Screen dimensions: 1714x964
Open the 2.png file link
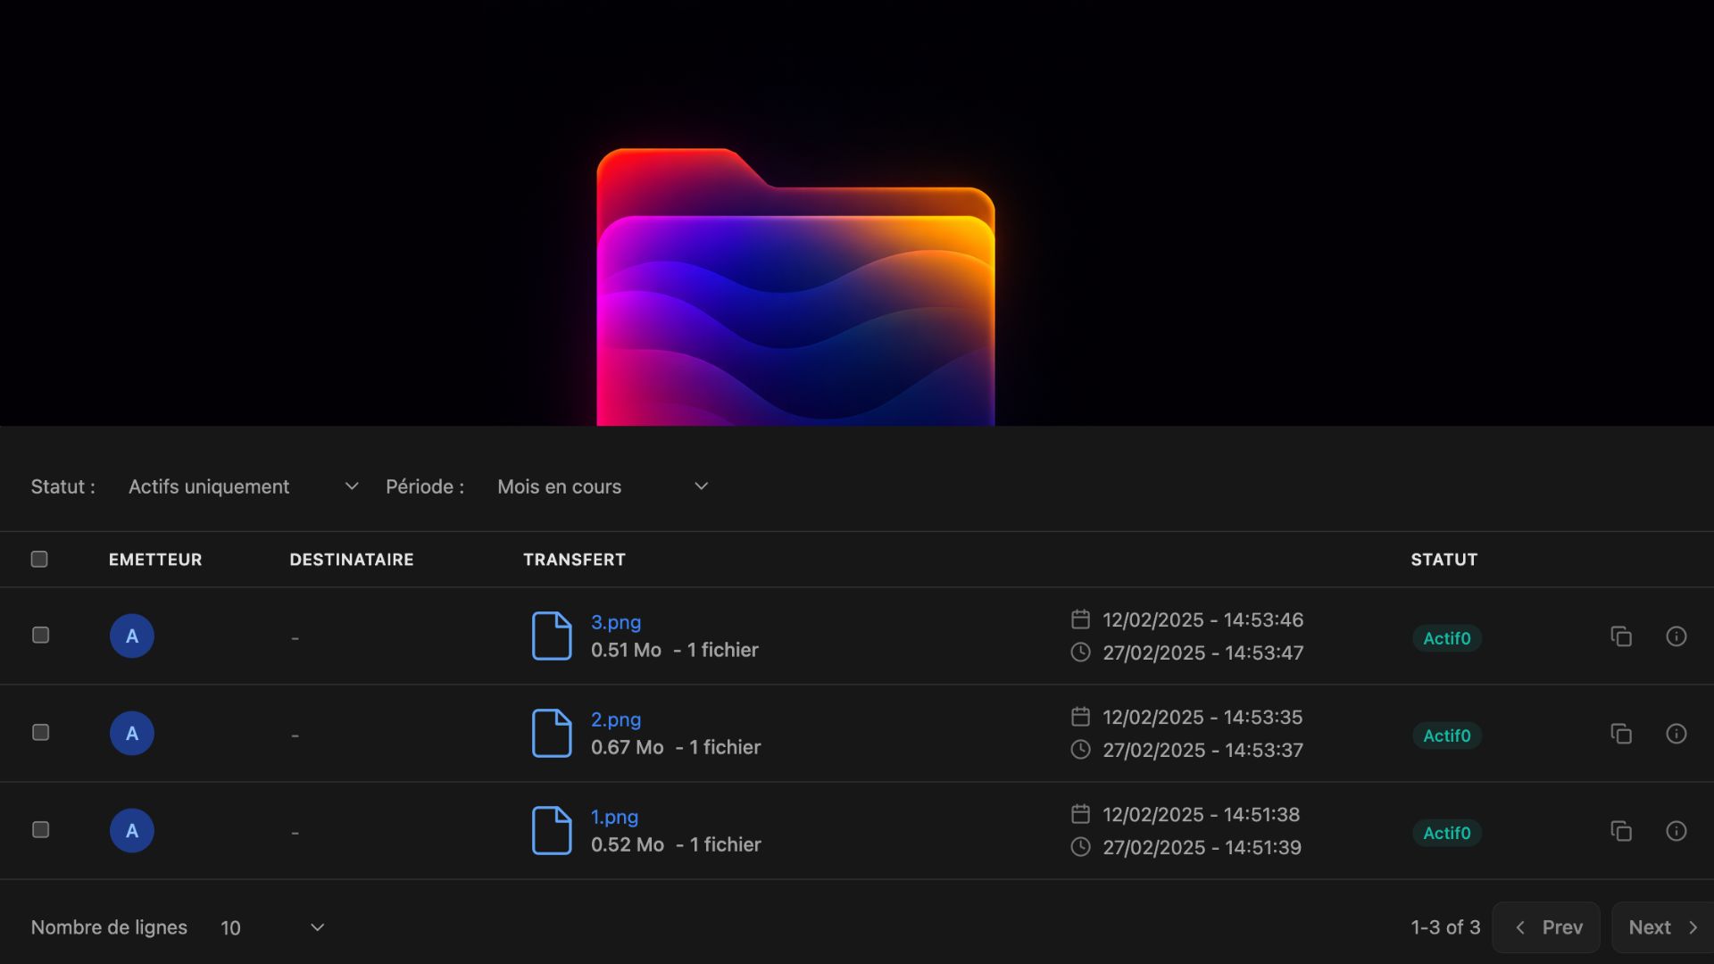616,719
